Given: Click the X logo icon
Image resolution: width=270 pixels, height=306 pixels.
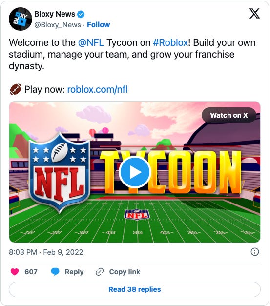Looking at the screenshot, I should (254, 14).
